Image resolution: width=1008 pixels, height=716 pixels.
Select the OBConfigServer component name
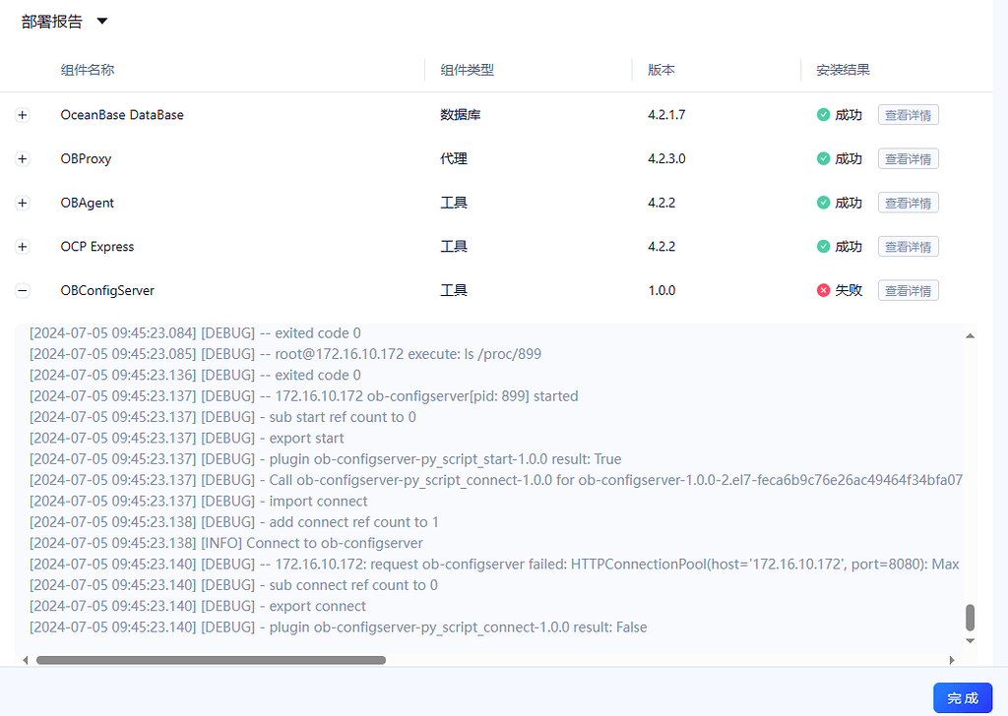pos(107,291)
